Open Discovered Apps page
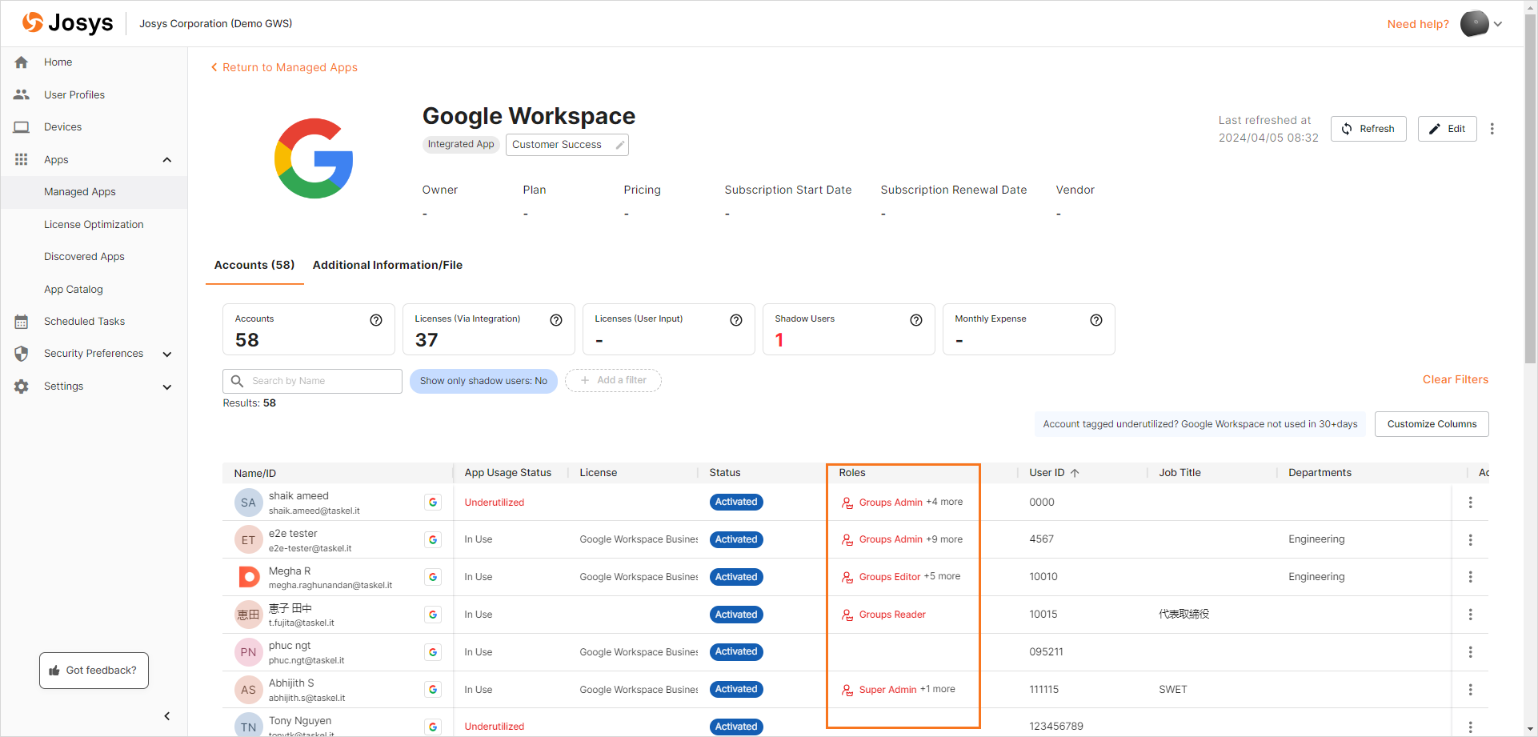 click(x=94, y=257)
